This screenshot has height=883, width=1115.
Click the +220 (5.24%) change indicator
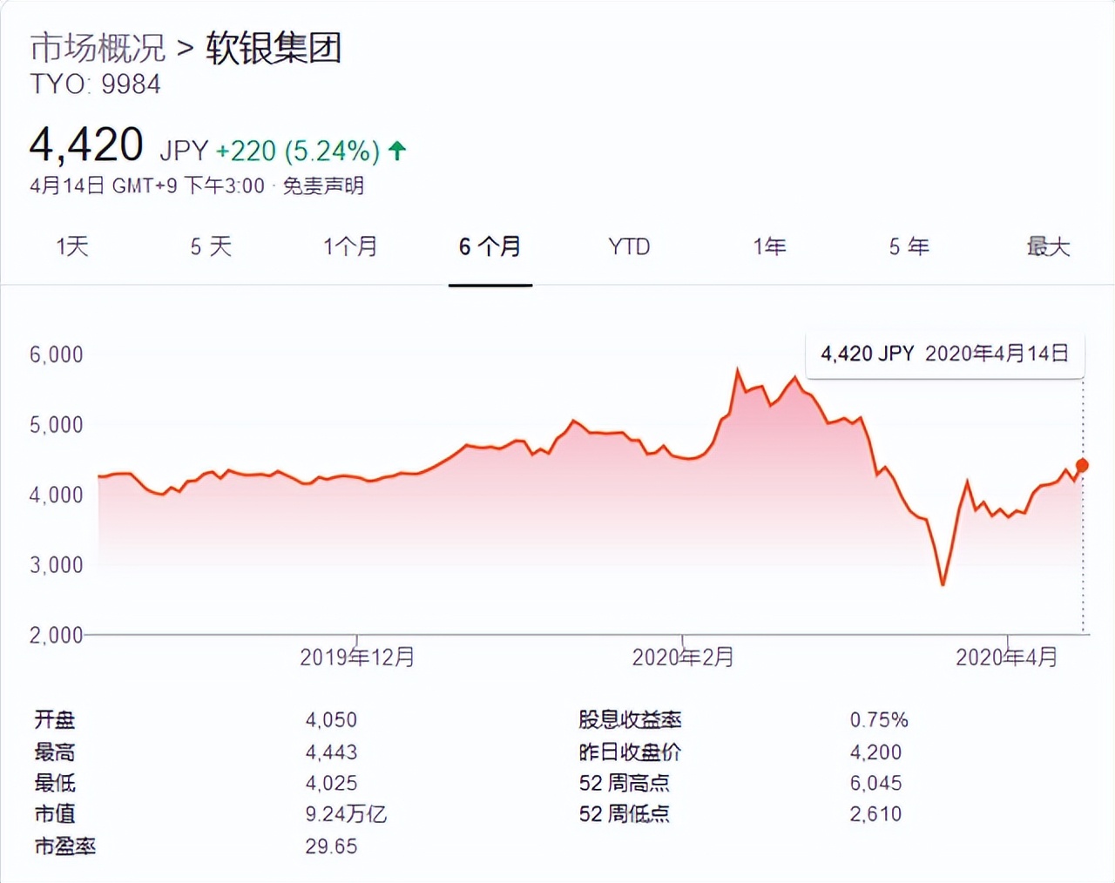(x=297, y=151)
